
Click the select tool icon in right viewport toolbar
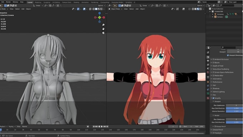coord(115,6)
